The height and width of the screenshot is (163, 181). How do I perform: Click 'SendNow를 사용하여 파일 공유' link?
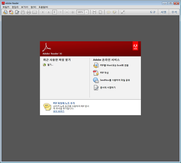(x=115, y=80)
